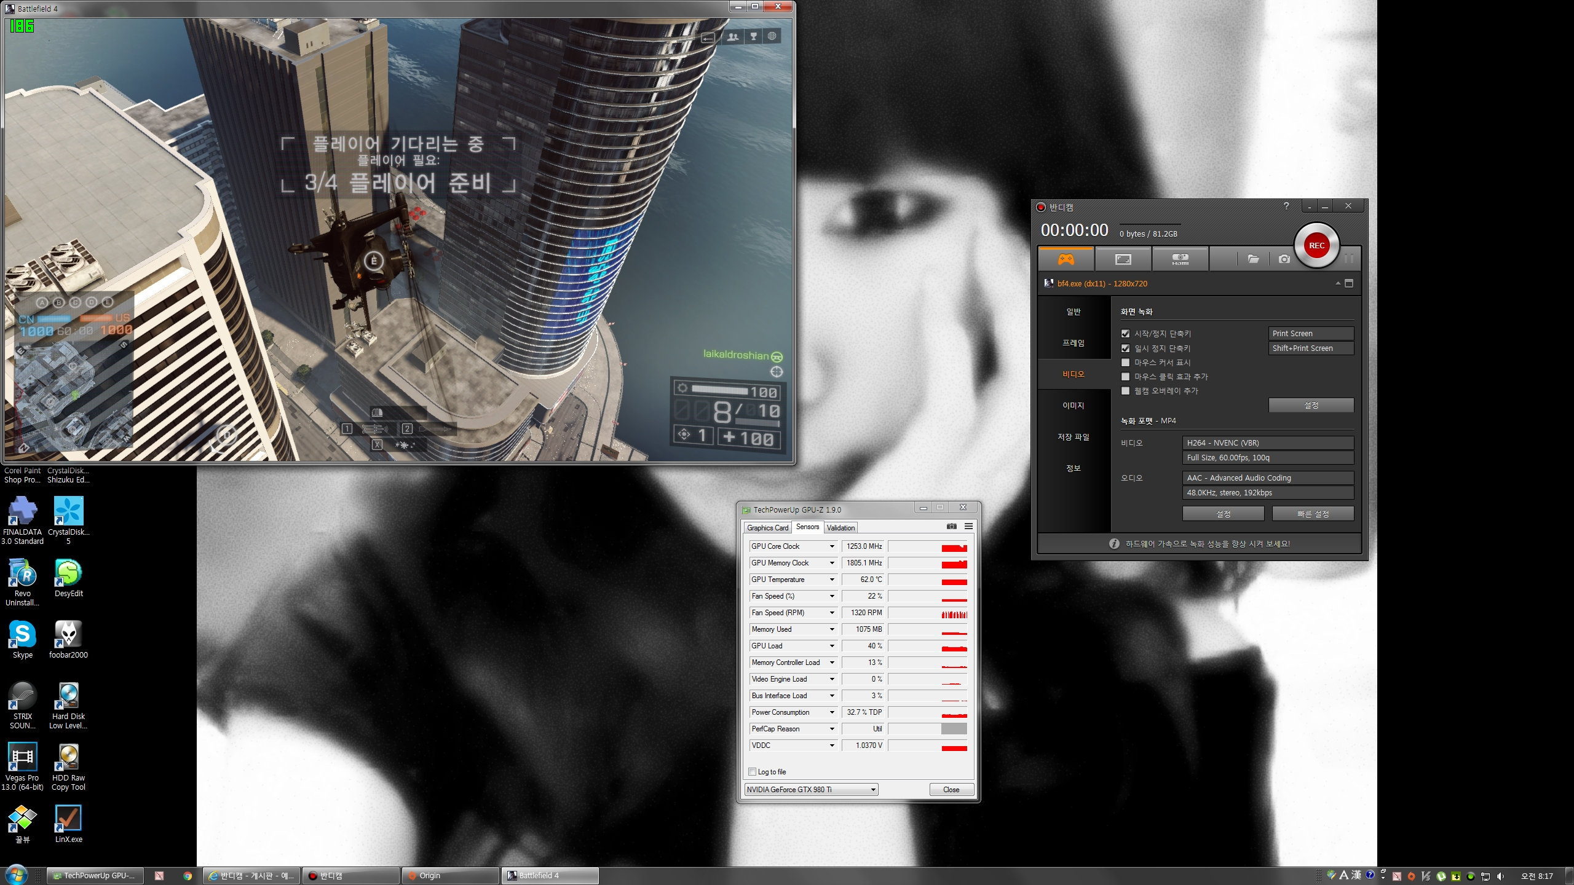Click the Print Screen hotkey field
This screenshot has width=1574, height=885.
click(1311, 334)
